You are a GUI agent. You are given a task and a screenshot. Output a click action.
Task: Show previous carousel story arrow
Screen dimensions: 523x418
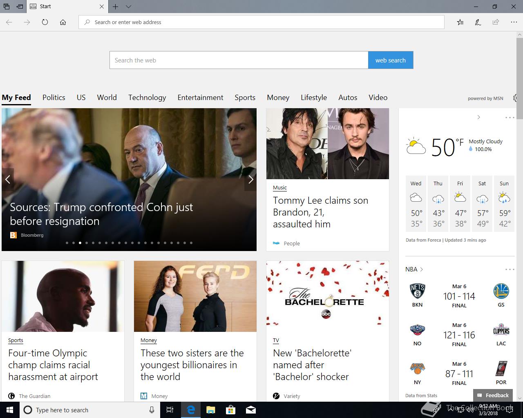(8, 179)
